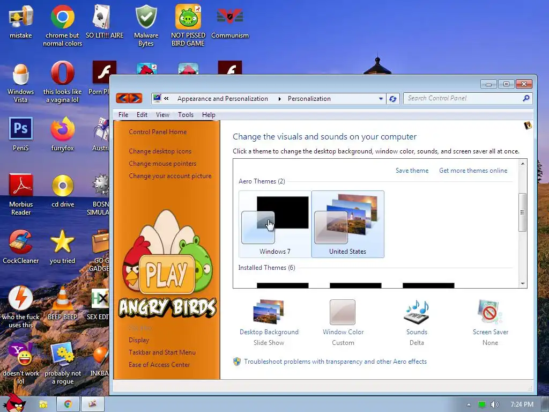
Task: Open the View menu
Action: pos(162,115)
